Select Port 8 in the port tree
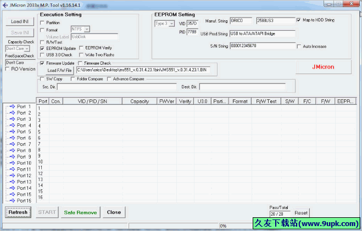Screen dimensions: 362x231 point(24,150)
